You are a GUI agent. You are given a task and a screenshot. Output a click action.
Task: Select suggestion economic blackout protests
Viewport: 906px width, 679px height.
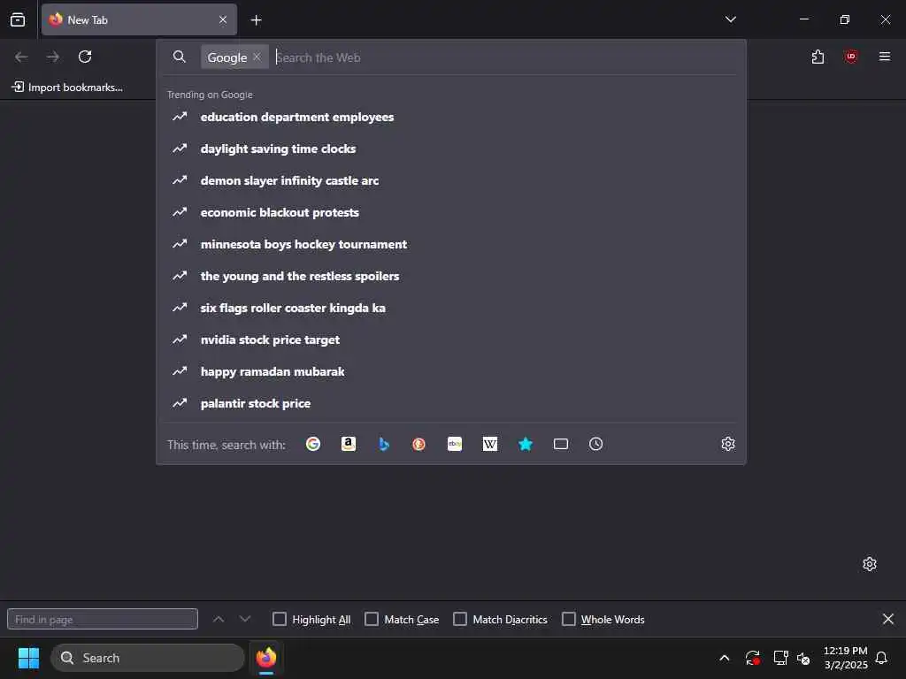[450, 212]
